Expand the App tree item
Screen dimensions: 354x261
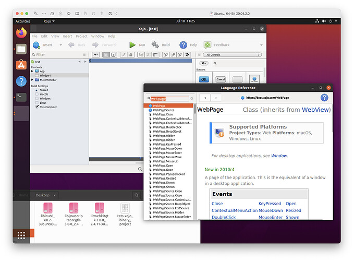(x=32, y=71)
